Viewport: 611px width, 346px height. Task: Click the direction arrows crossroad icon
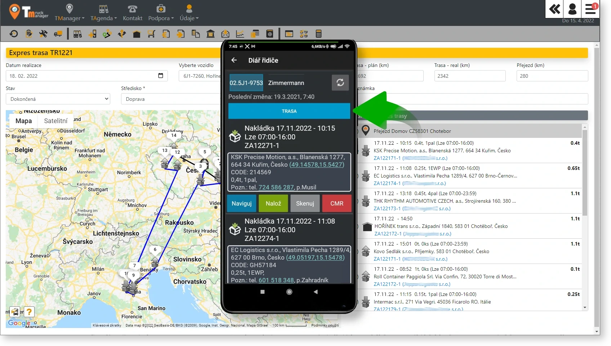[122, 34]
